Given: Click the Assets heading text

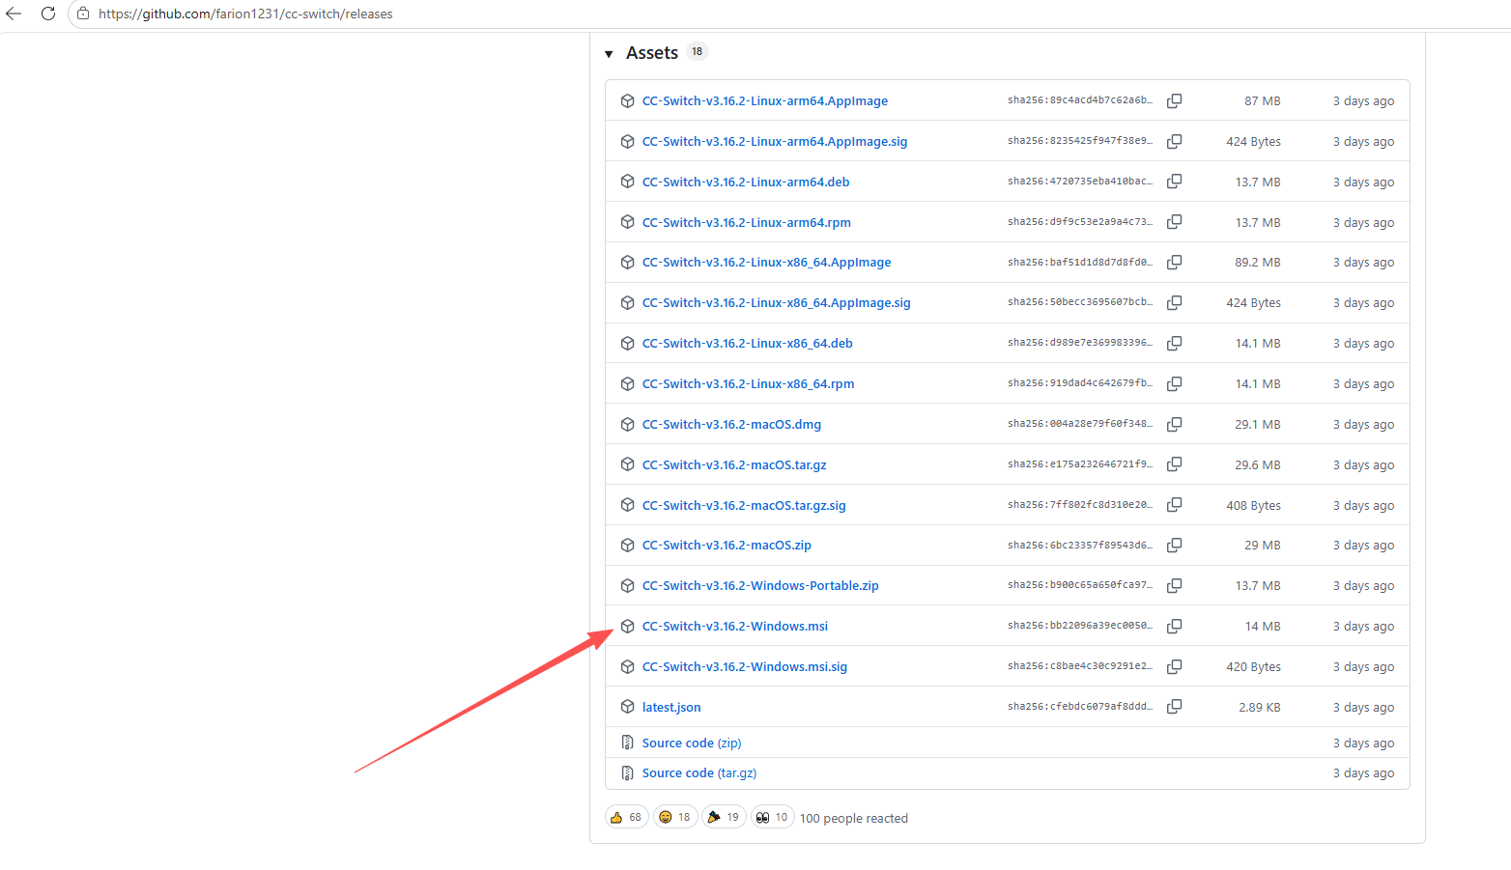Looking at the screenshot, I should (652, 53).
